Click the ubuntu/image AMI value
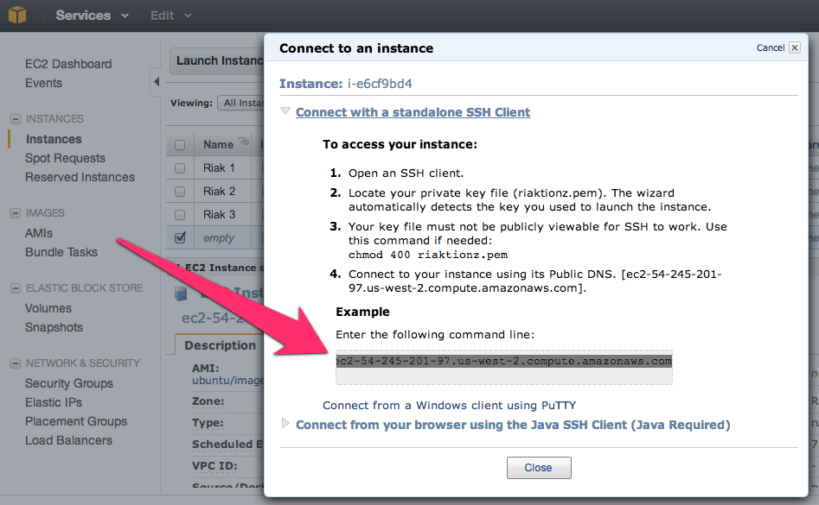 point(227,381)
